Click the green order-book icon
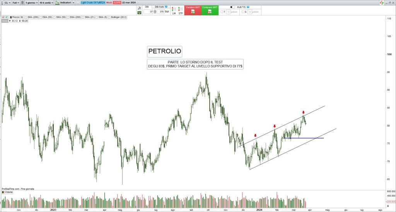Screen dimensions: 396x212 coord(139,13)
